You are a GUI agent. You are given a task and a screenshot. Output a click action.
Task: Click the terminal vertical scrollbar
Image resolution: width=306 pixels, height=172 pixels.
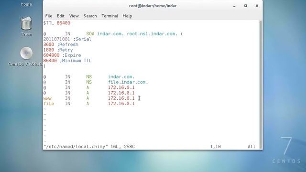260,84
